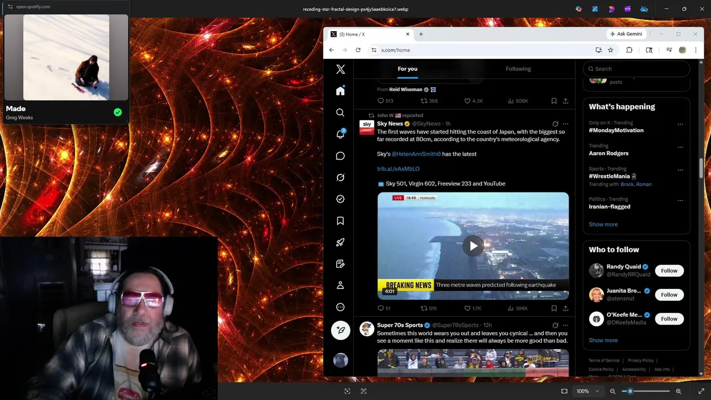This screenshot has height=400, width=711.
Task: Open Explore search icon in X sidebar
Action: 341,112
